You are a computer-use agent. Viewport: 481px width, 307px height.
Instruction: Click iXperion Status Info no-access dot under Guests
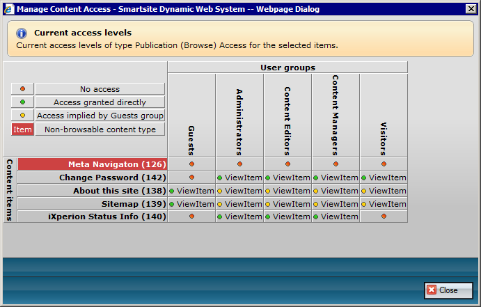(191, 217)
